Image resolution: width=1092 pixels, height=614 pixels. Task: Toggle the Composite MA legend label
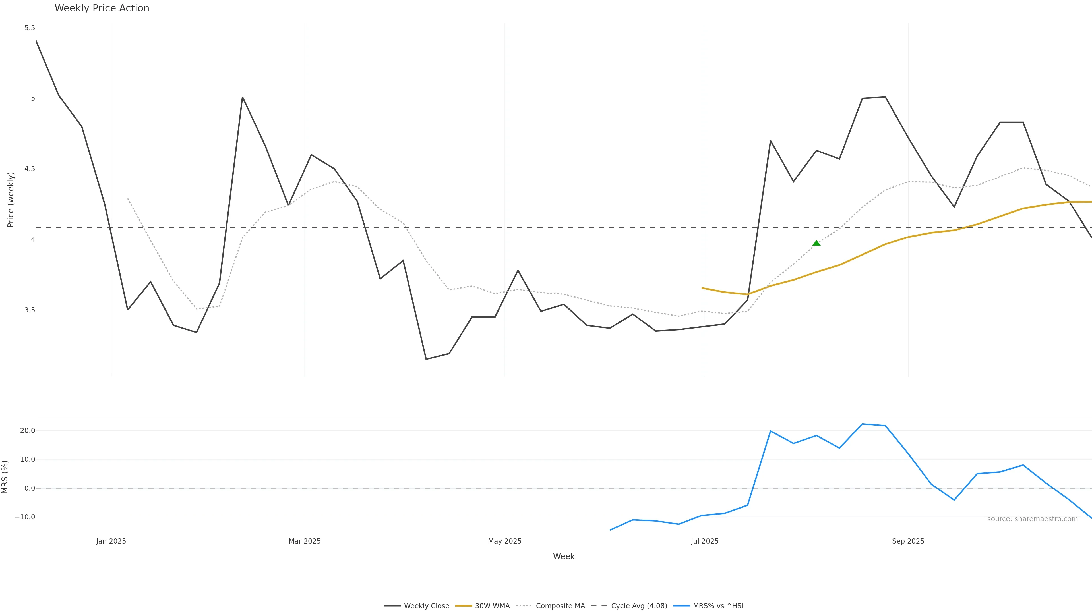click(x=560, y=606)
